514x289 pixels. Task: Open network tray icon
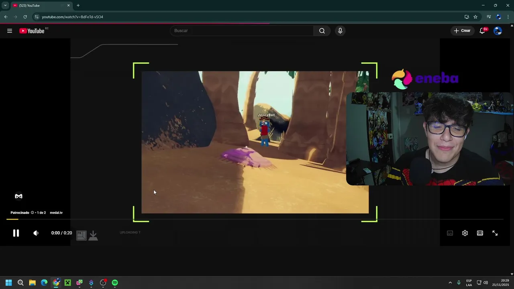479,283
